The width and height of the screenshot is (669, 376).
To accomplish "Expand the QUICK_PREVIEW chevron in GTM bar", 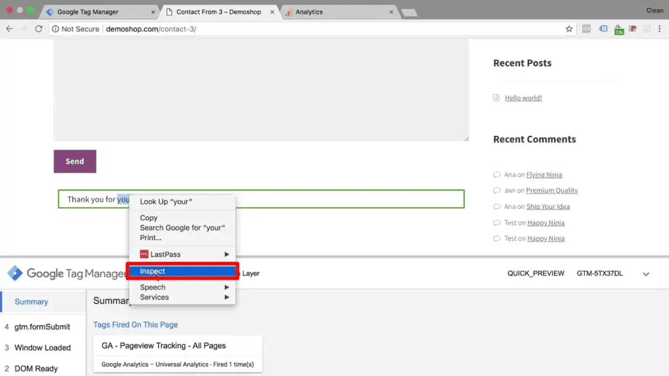I will coord(645,274).
